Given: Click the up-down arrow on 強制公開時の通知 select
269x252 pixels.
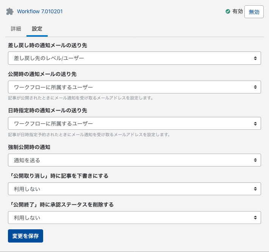Looking at the screenshot, I should (256, 160).
